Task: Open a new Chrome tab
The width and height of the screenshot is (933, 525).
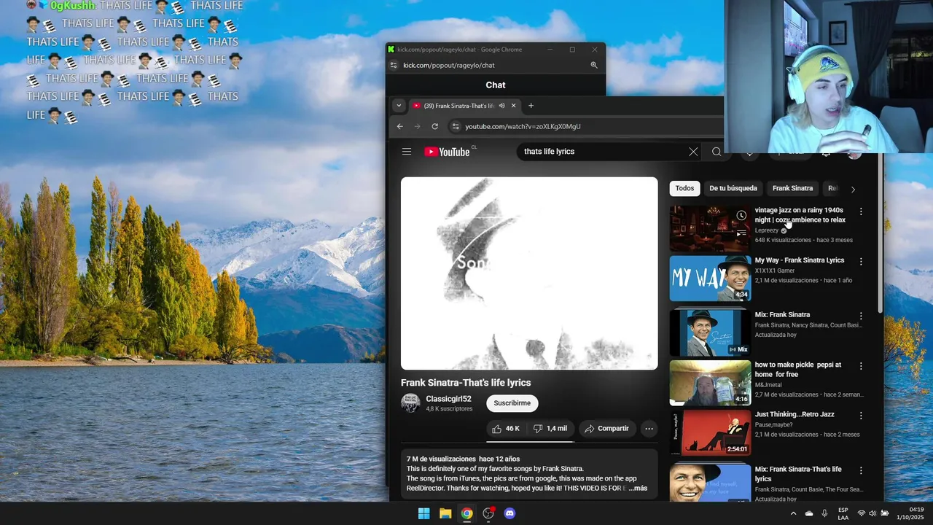Action: [x=531, y=106]
